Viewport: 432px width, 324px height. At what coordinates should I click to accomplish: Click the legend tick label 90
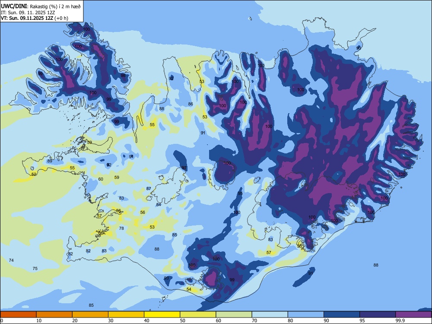click(326, 321)
